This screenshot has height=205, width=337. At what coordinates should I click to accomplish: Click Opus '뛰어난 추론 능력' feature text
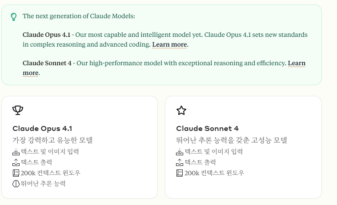tap(43, 184)
